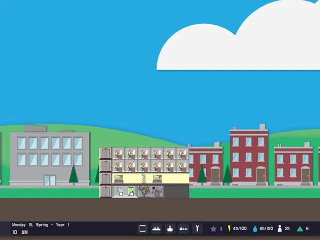This screenshot has width=320, height=240.
Task: Select the power generator room with dollar sign
Action: point(144,191)
